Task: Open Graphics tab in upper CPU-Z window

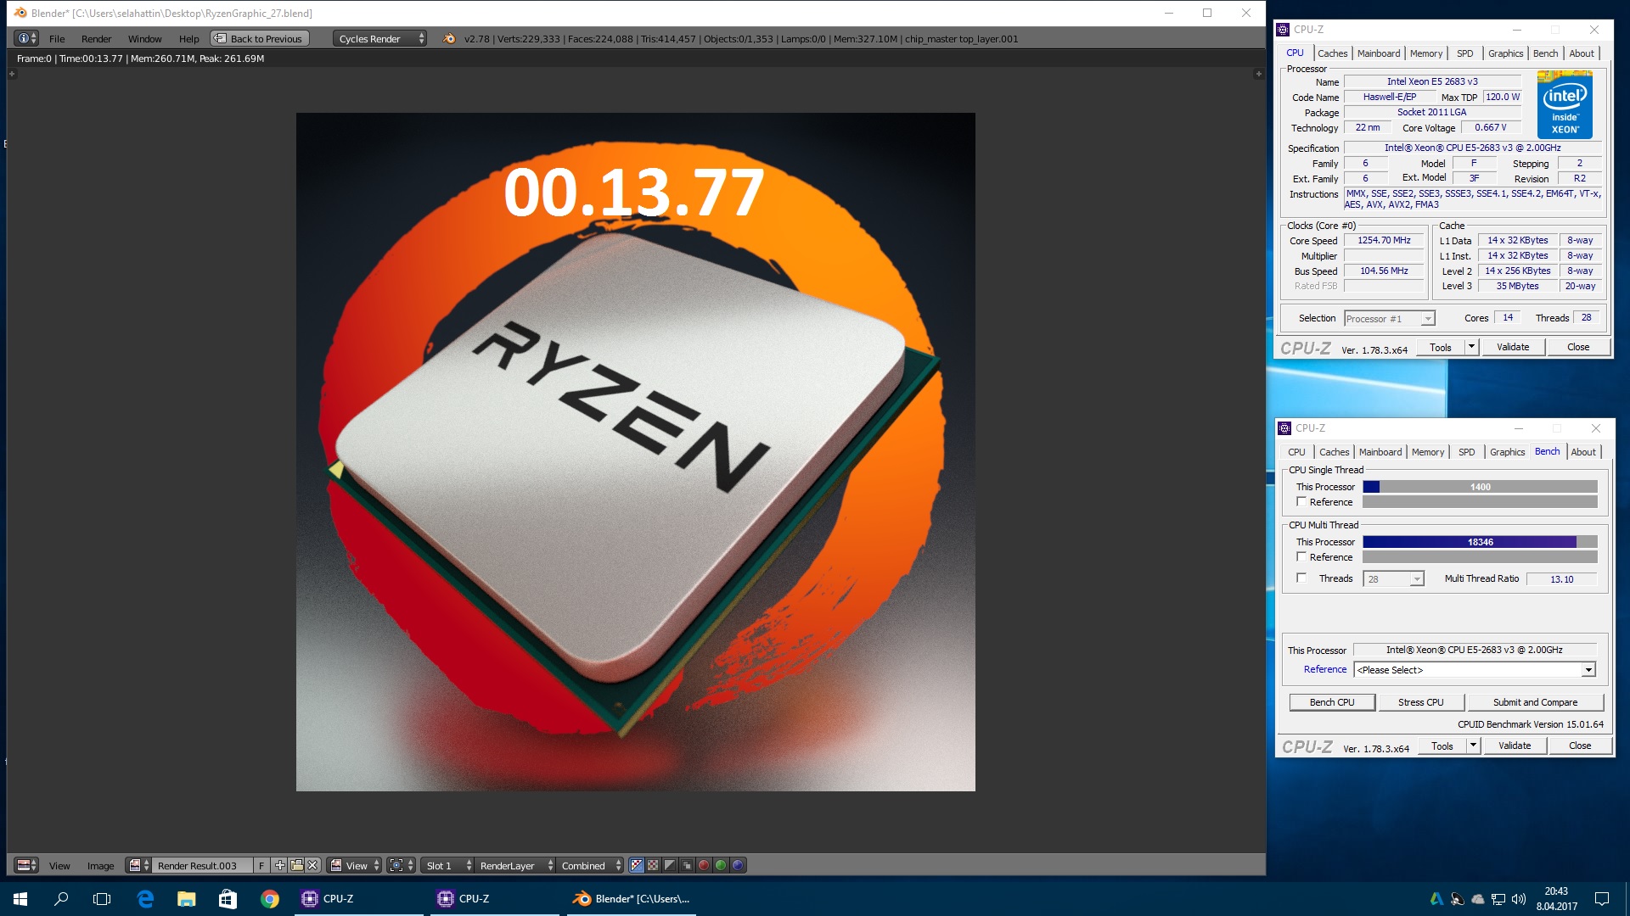Action: tap(1505, 53)
